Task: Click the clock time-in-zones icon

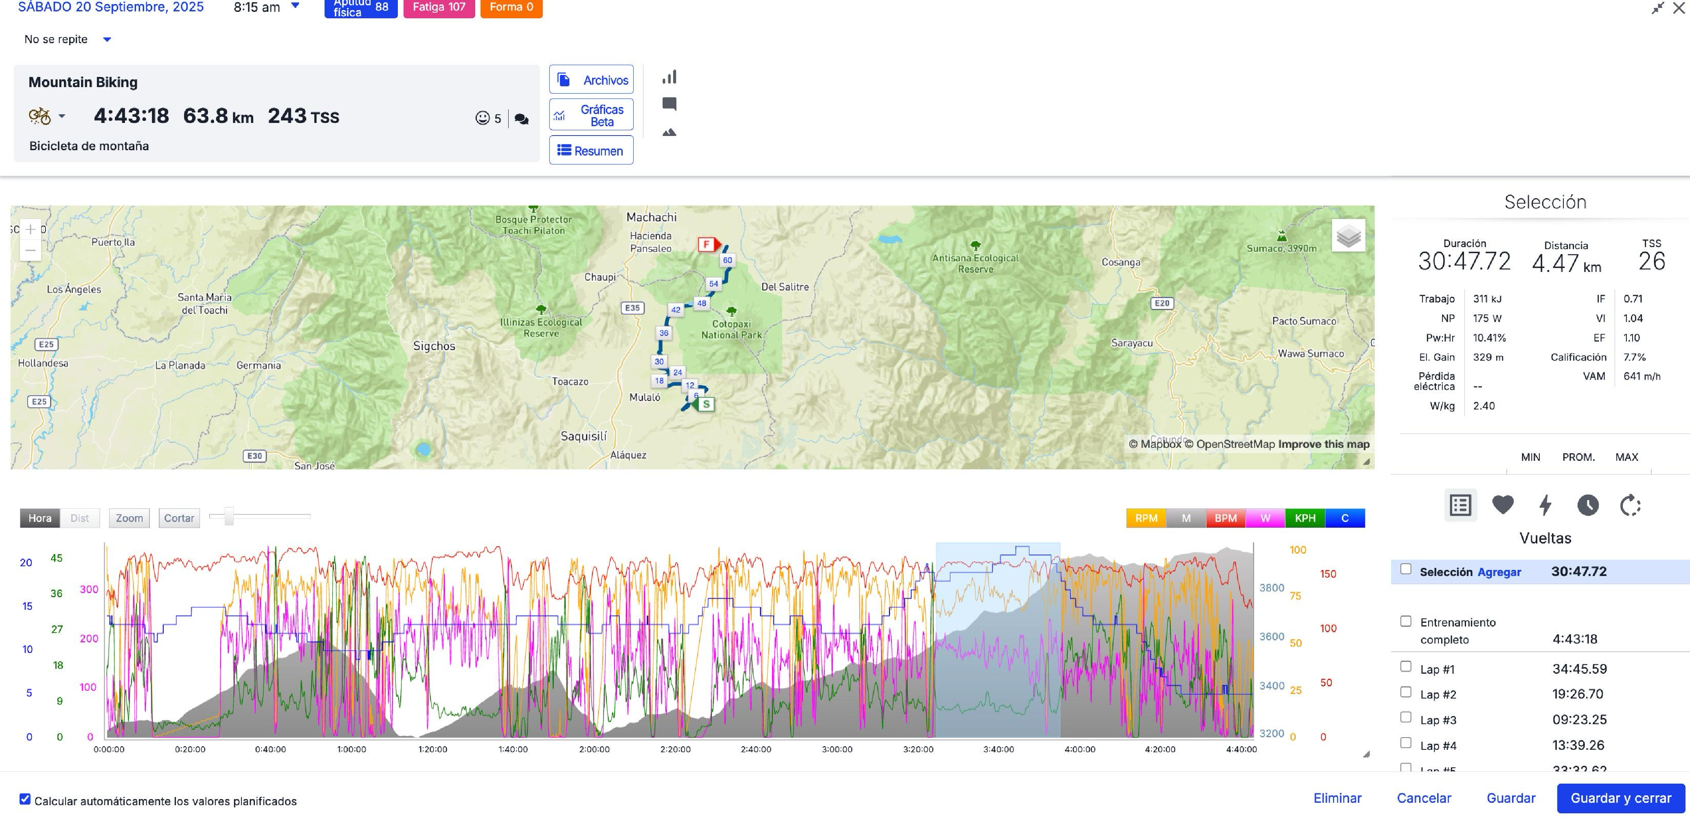Action: pyautogui.click(x=1588, y=505)
